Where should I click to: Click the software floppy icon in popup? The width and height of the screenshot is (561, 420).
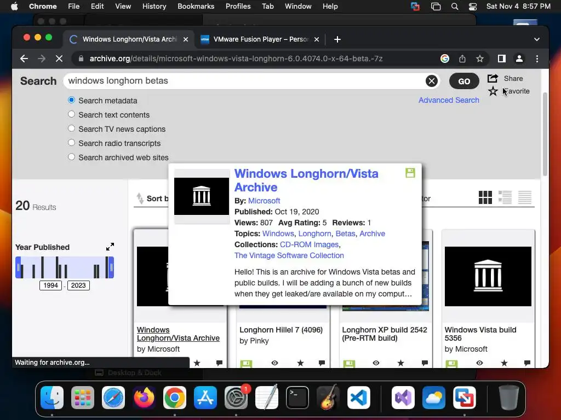pyautogui.click(x=410, y=173)
